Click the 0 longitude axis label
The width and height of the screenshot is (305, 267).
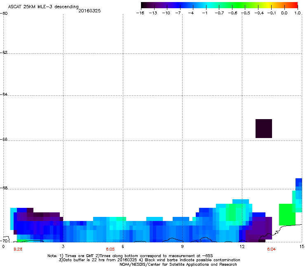click(x=3, y=246)
